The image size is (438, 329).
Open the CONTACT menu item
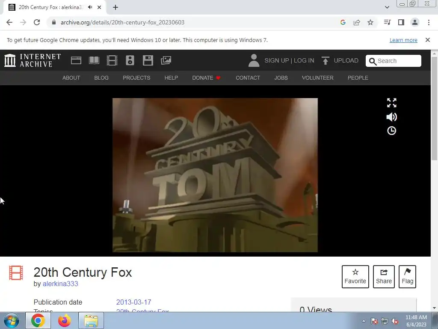point(248,78)
